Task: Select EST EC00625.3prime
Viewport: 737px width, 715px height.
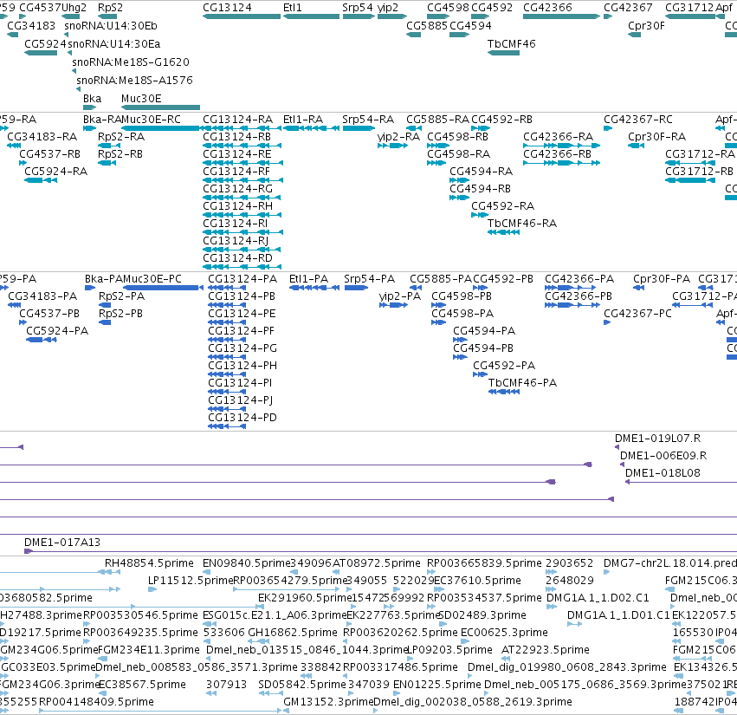Action: 504,633
